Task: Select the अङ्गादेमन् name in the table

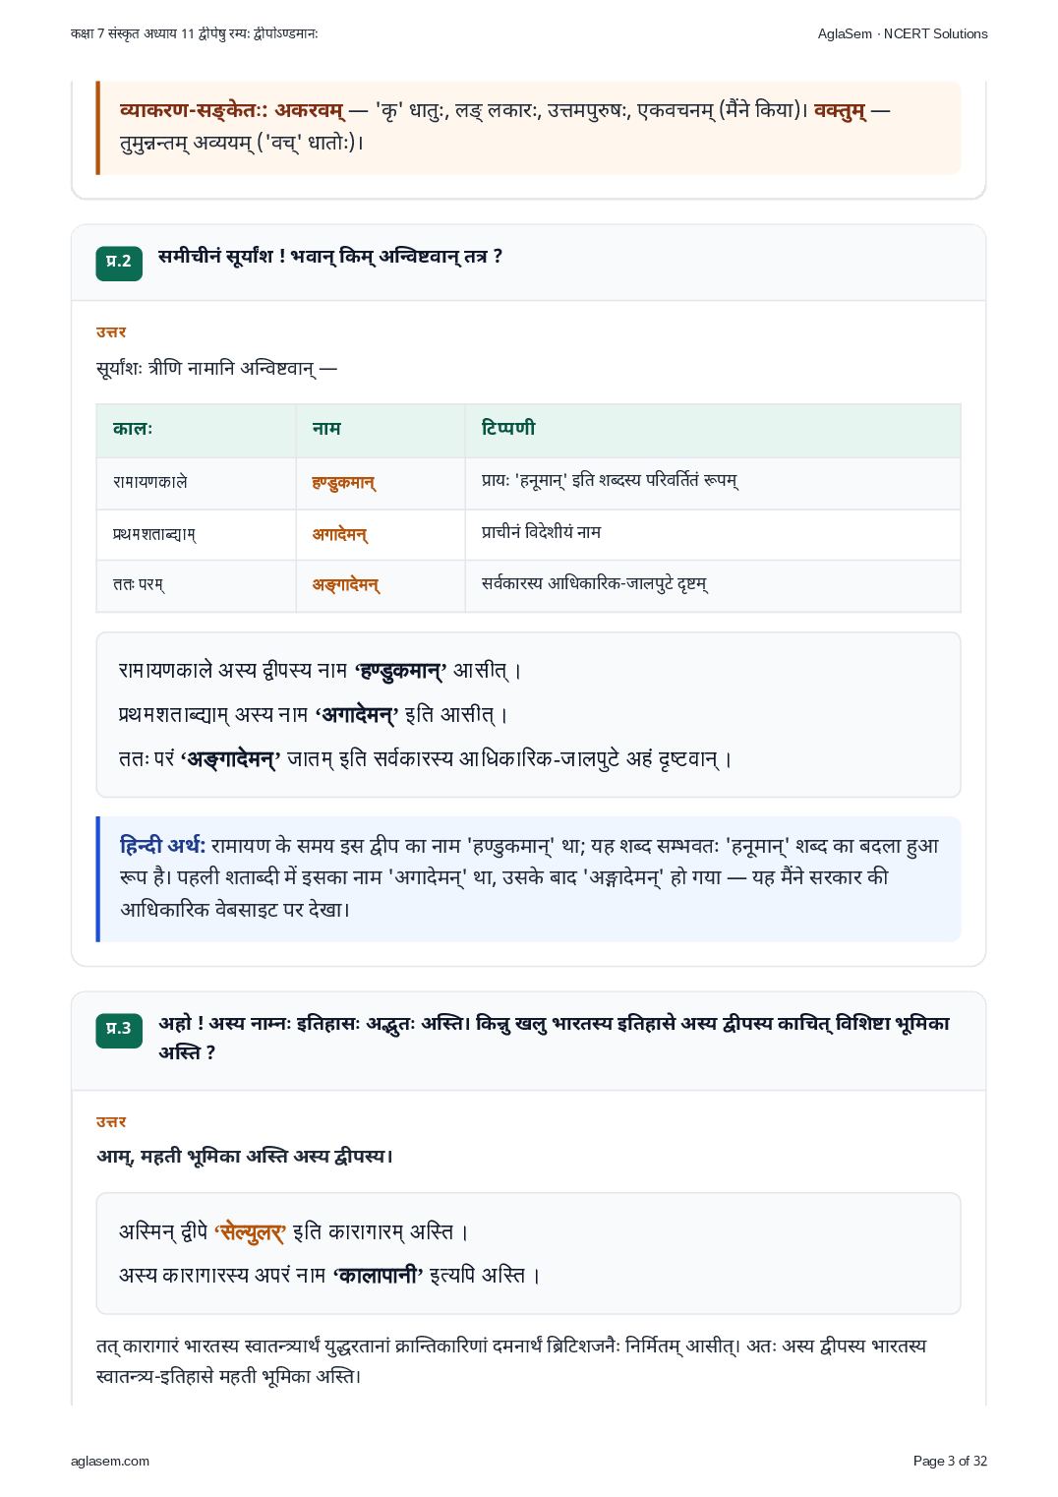Action: click(x=346, y=585)
